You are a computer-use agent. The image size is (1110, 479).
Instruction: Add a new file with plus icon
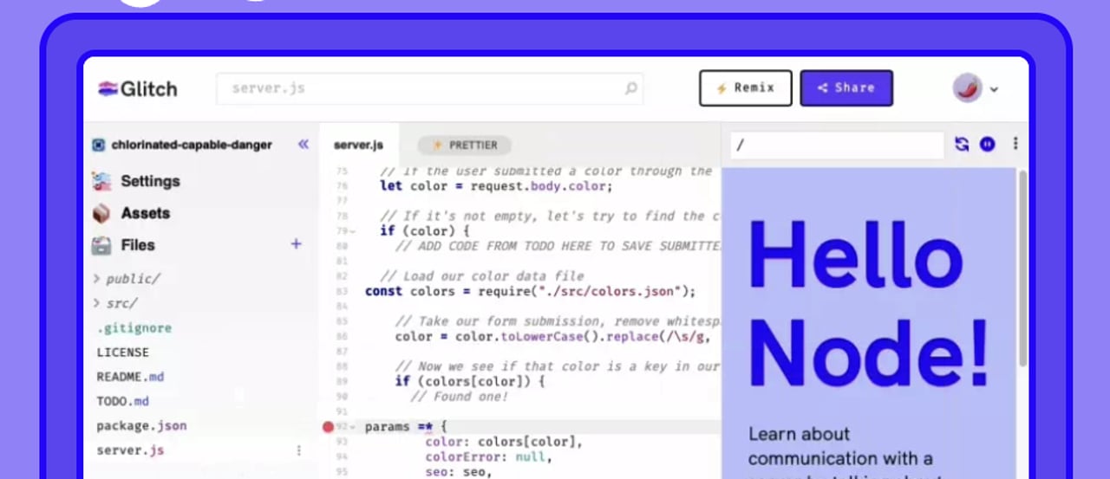coord(296,244)
